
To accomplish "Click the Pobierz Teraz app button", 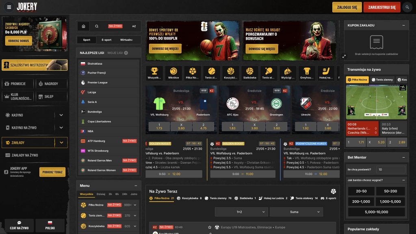I will (52, 172).
